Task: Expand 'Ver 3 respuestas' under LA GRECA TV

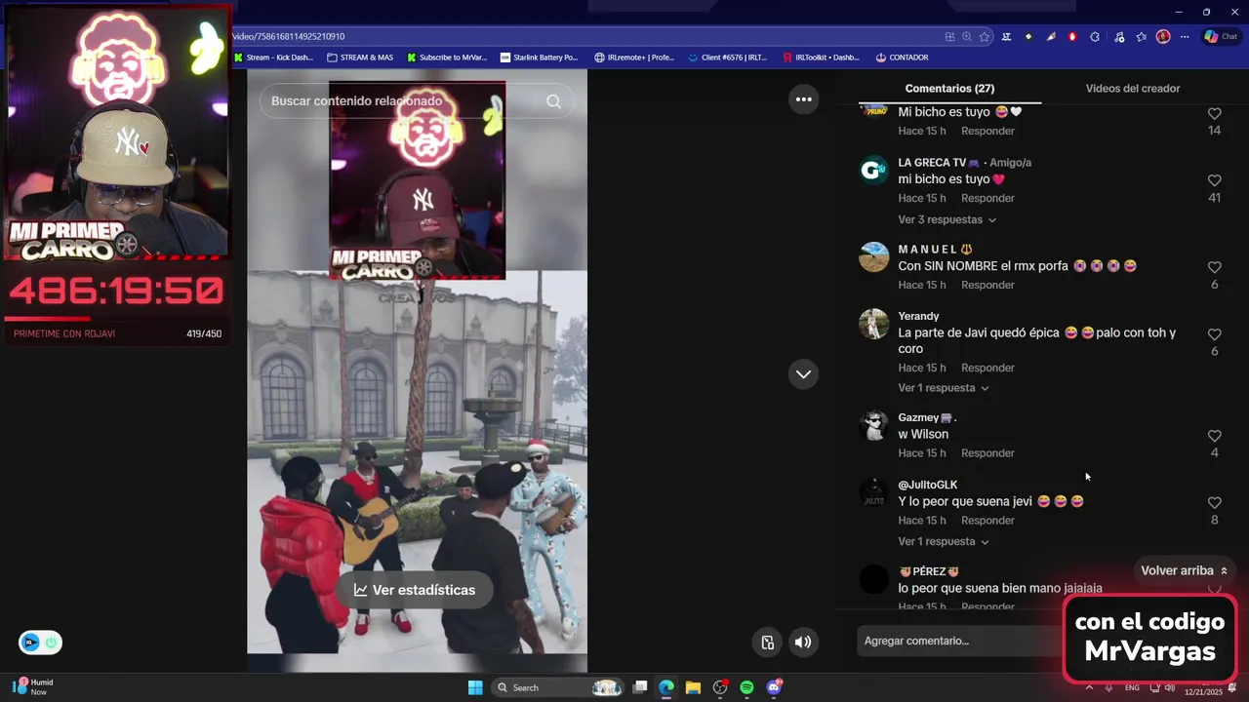Action: (x=947, y=220)
